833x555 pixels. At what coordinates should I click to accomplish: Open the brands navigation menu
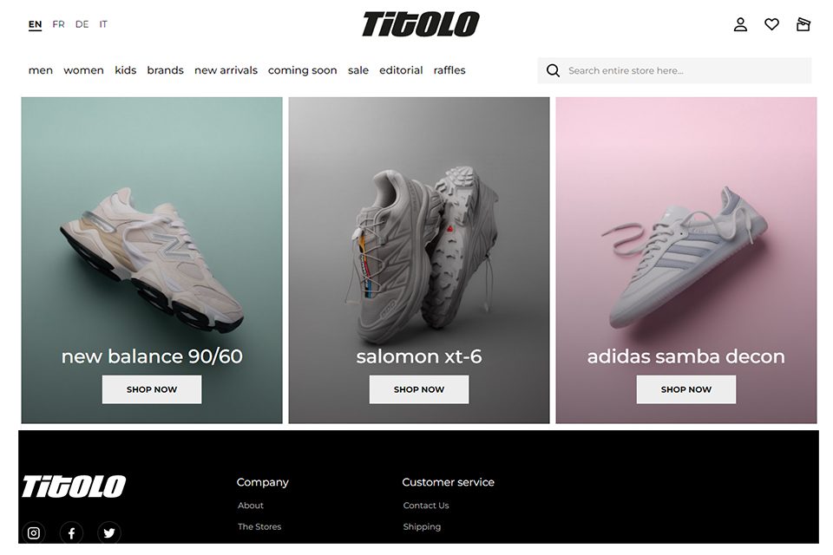click(x=165, y=70)
